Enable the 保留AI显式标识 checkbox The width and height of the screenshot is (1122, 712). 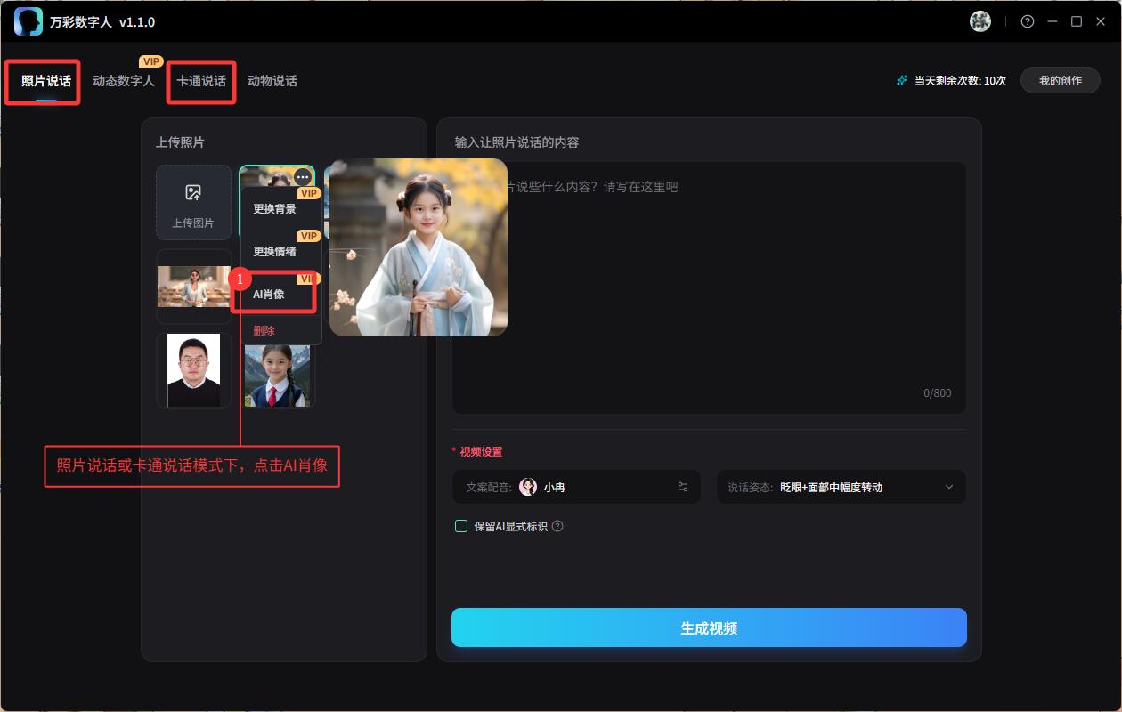click(461, 526)
